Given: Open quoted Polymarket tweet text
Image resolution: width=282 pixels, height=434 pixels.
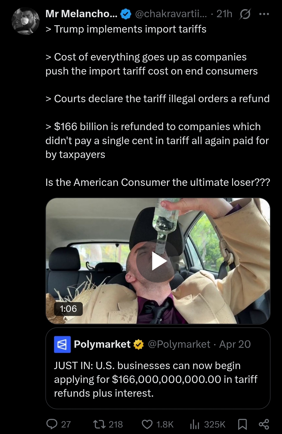Looking at the screenshot, I should [156, 379].
